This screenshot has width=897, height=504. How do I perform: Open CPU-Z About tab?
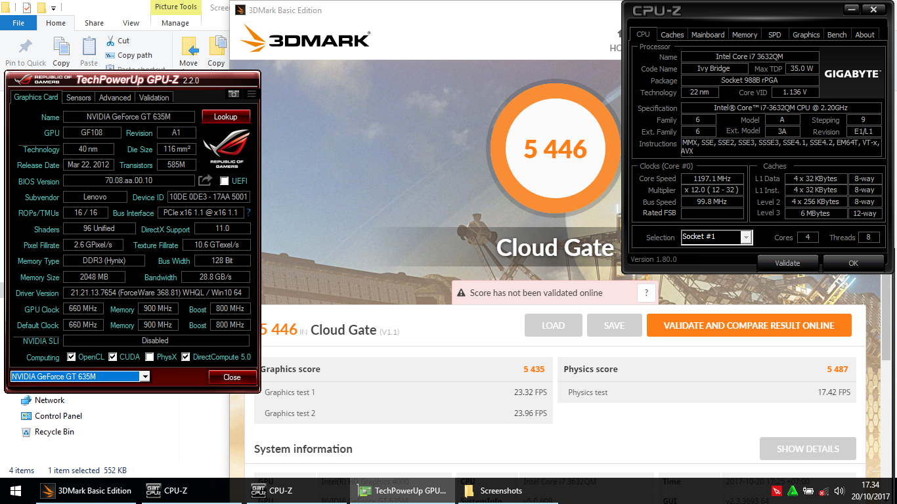pyautogui.click(x=865, y=35)
